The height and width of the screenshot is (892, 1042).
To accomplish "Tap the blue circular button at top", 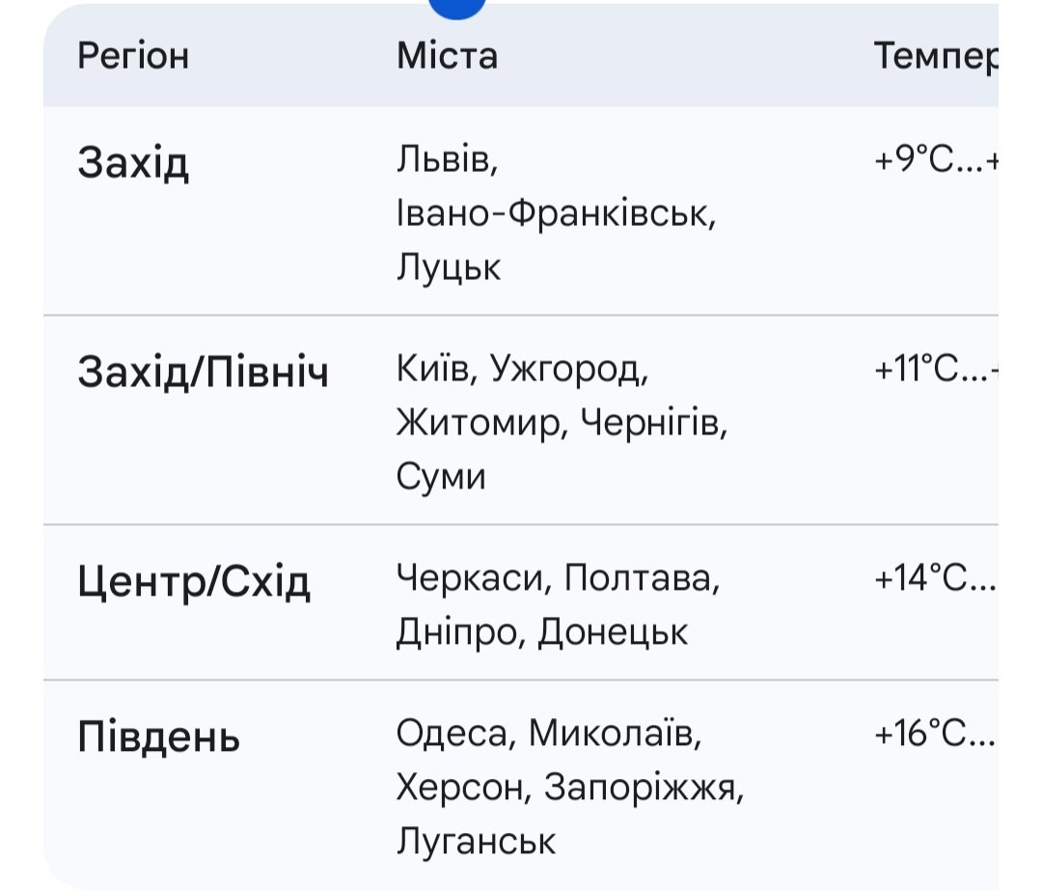I will pos(457,8).
